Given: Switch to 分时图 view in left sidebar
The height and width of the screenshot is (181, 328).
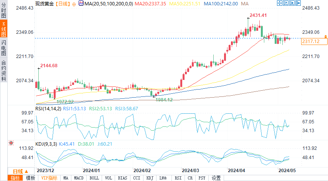Looking at the screenshot, I should click(x=3, y=10).
